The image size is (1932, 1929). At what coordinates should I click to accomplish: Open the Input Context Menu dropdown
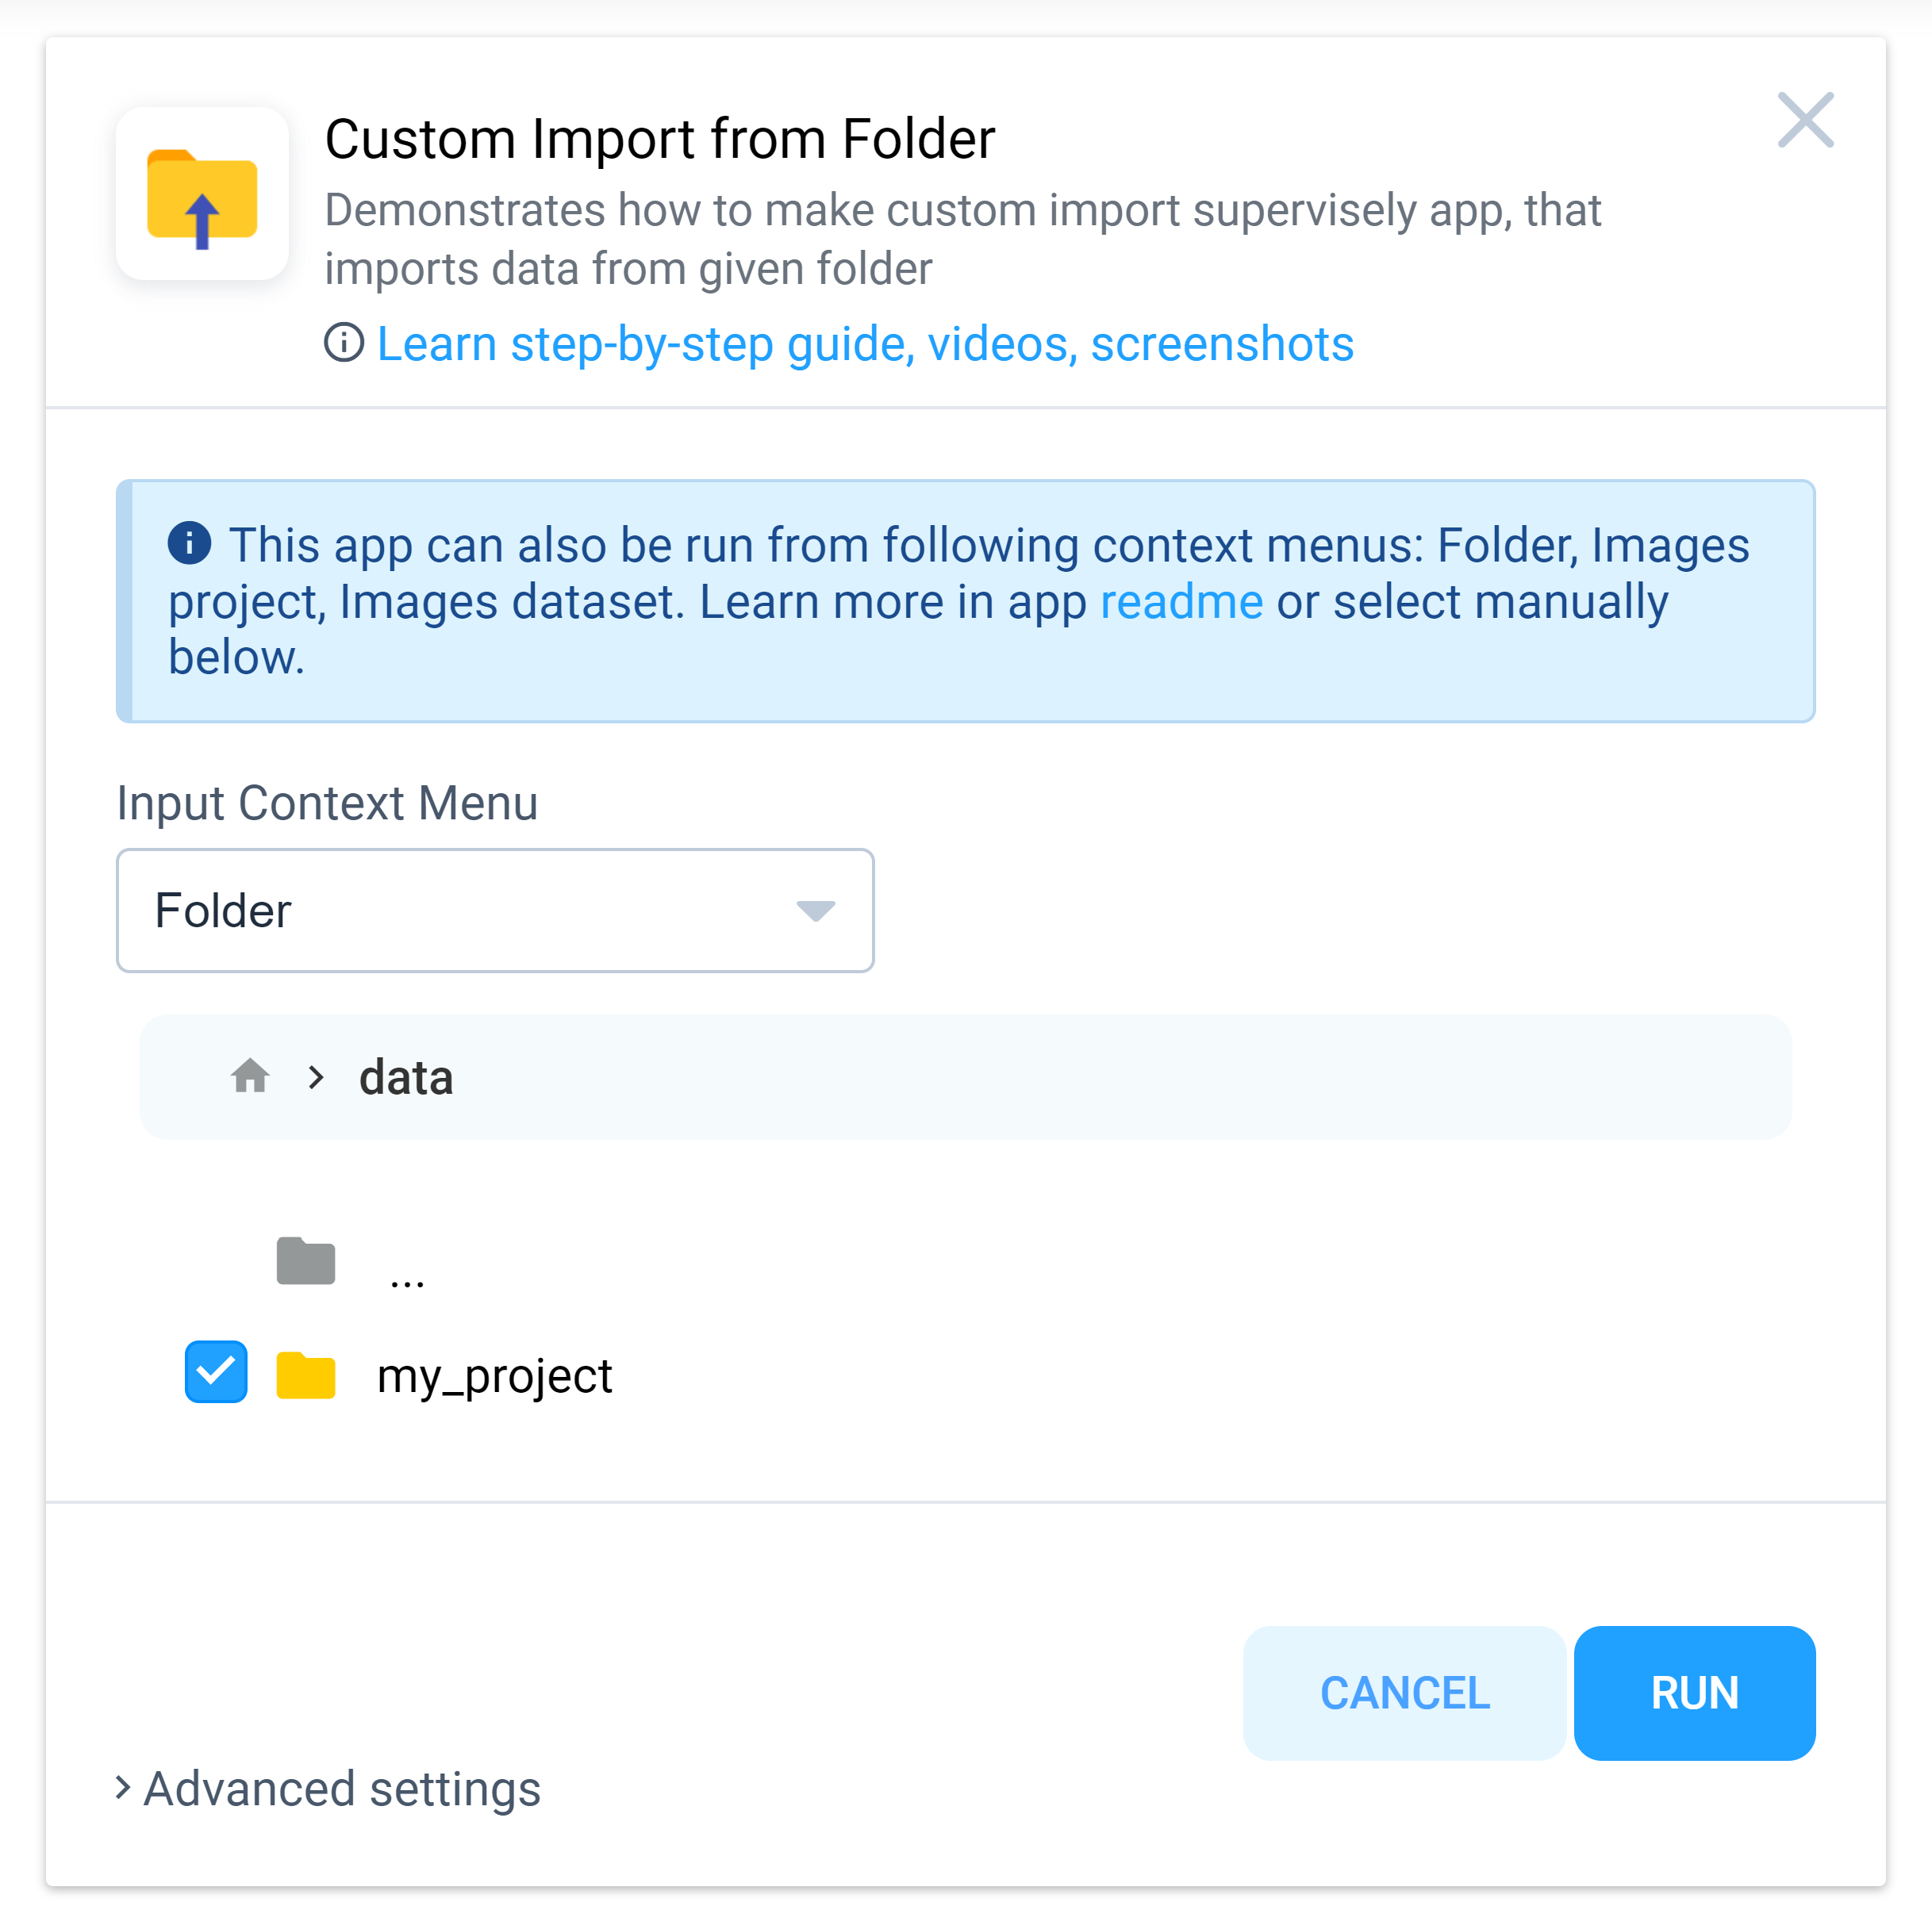click(495, 911)
